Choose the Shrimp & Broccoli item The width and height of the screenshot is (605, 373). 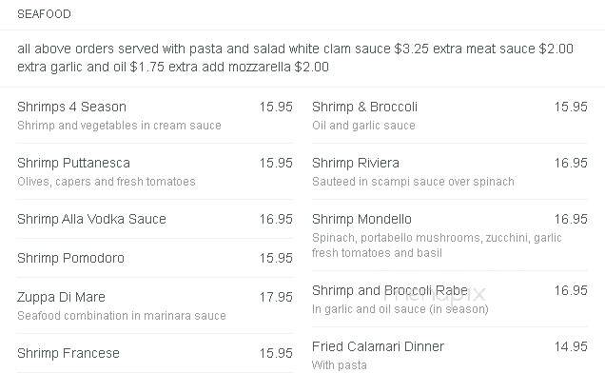(x=364, y=107)
